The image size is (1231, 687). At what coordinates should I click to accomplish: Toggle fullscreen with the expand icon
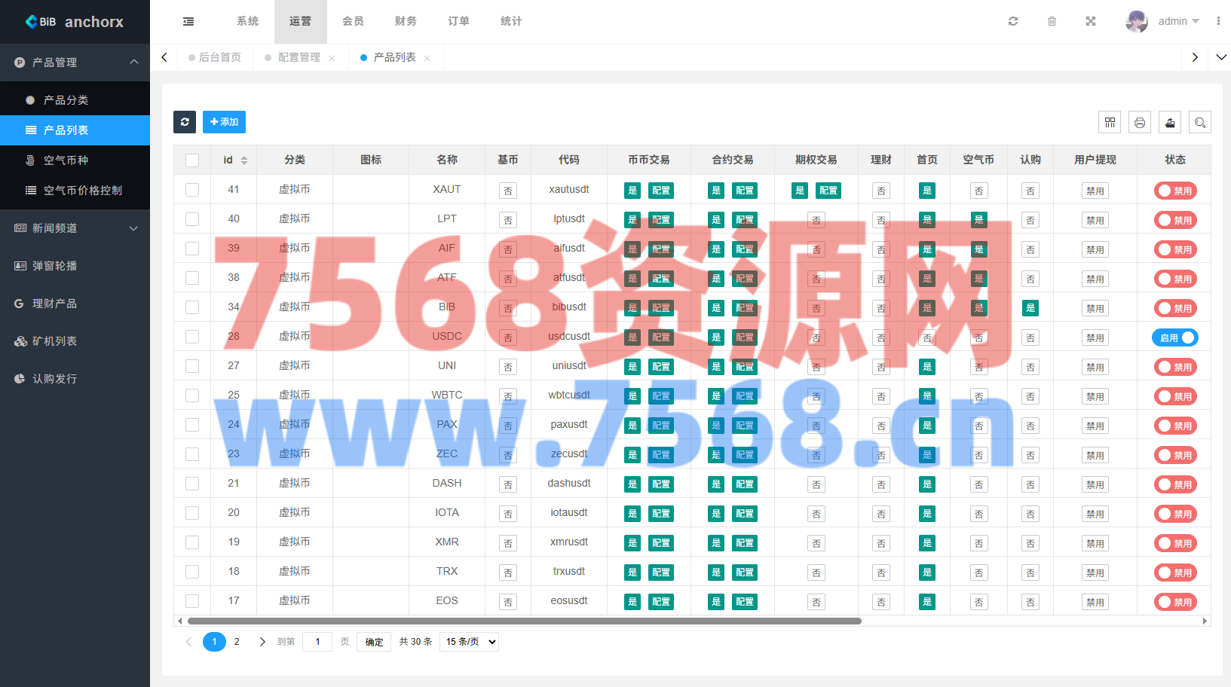(x=1091, y=21)
